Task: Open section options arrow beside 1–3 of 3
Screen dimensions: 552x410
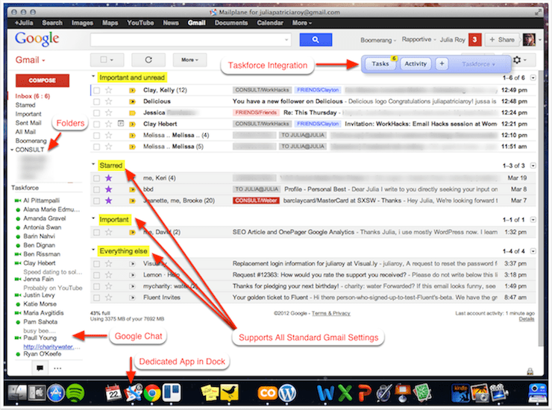Action: 533,165
